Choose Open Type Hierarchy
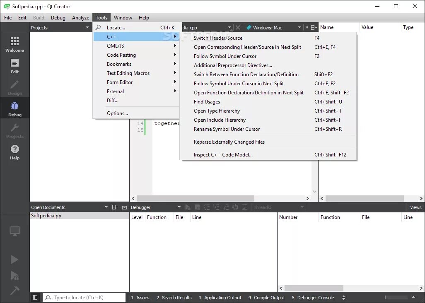The height and width of the screenshot is (303, 425). tap(268, 111)
